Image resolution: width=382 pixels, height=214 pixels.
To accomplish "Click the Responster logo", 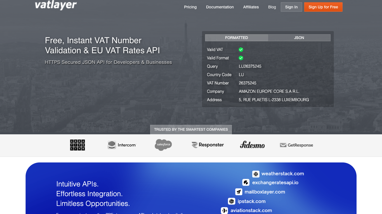I will 208,145.
